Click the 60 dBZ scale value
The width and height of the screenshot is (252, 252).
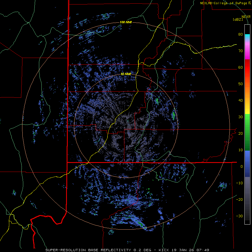241,67
